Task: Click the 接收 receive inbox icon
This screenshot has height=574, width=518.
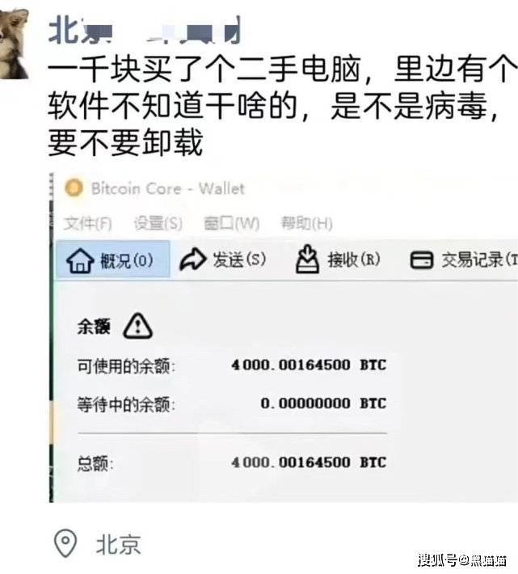Action: point(307,260)
